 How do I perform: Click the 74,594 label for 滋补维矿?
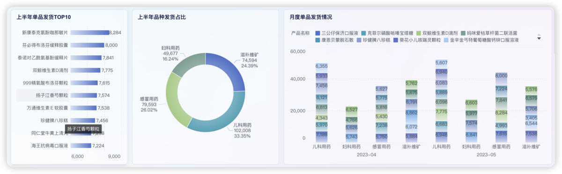coord(249,60)
